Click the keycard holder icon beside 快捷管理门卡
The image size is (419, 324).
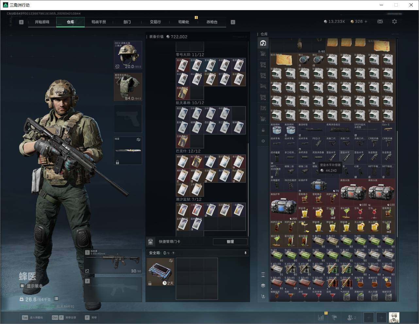(151, 242)
